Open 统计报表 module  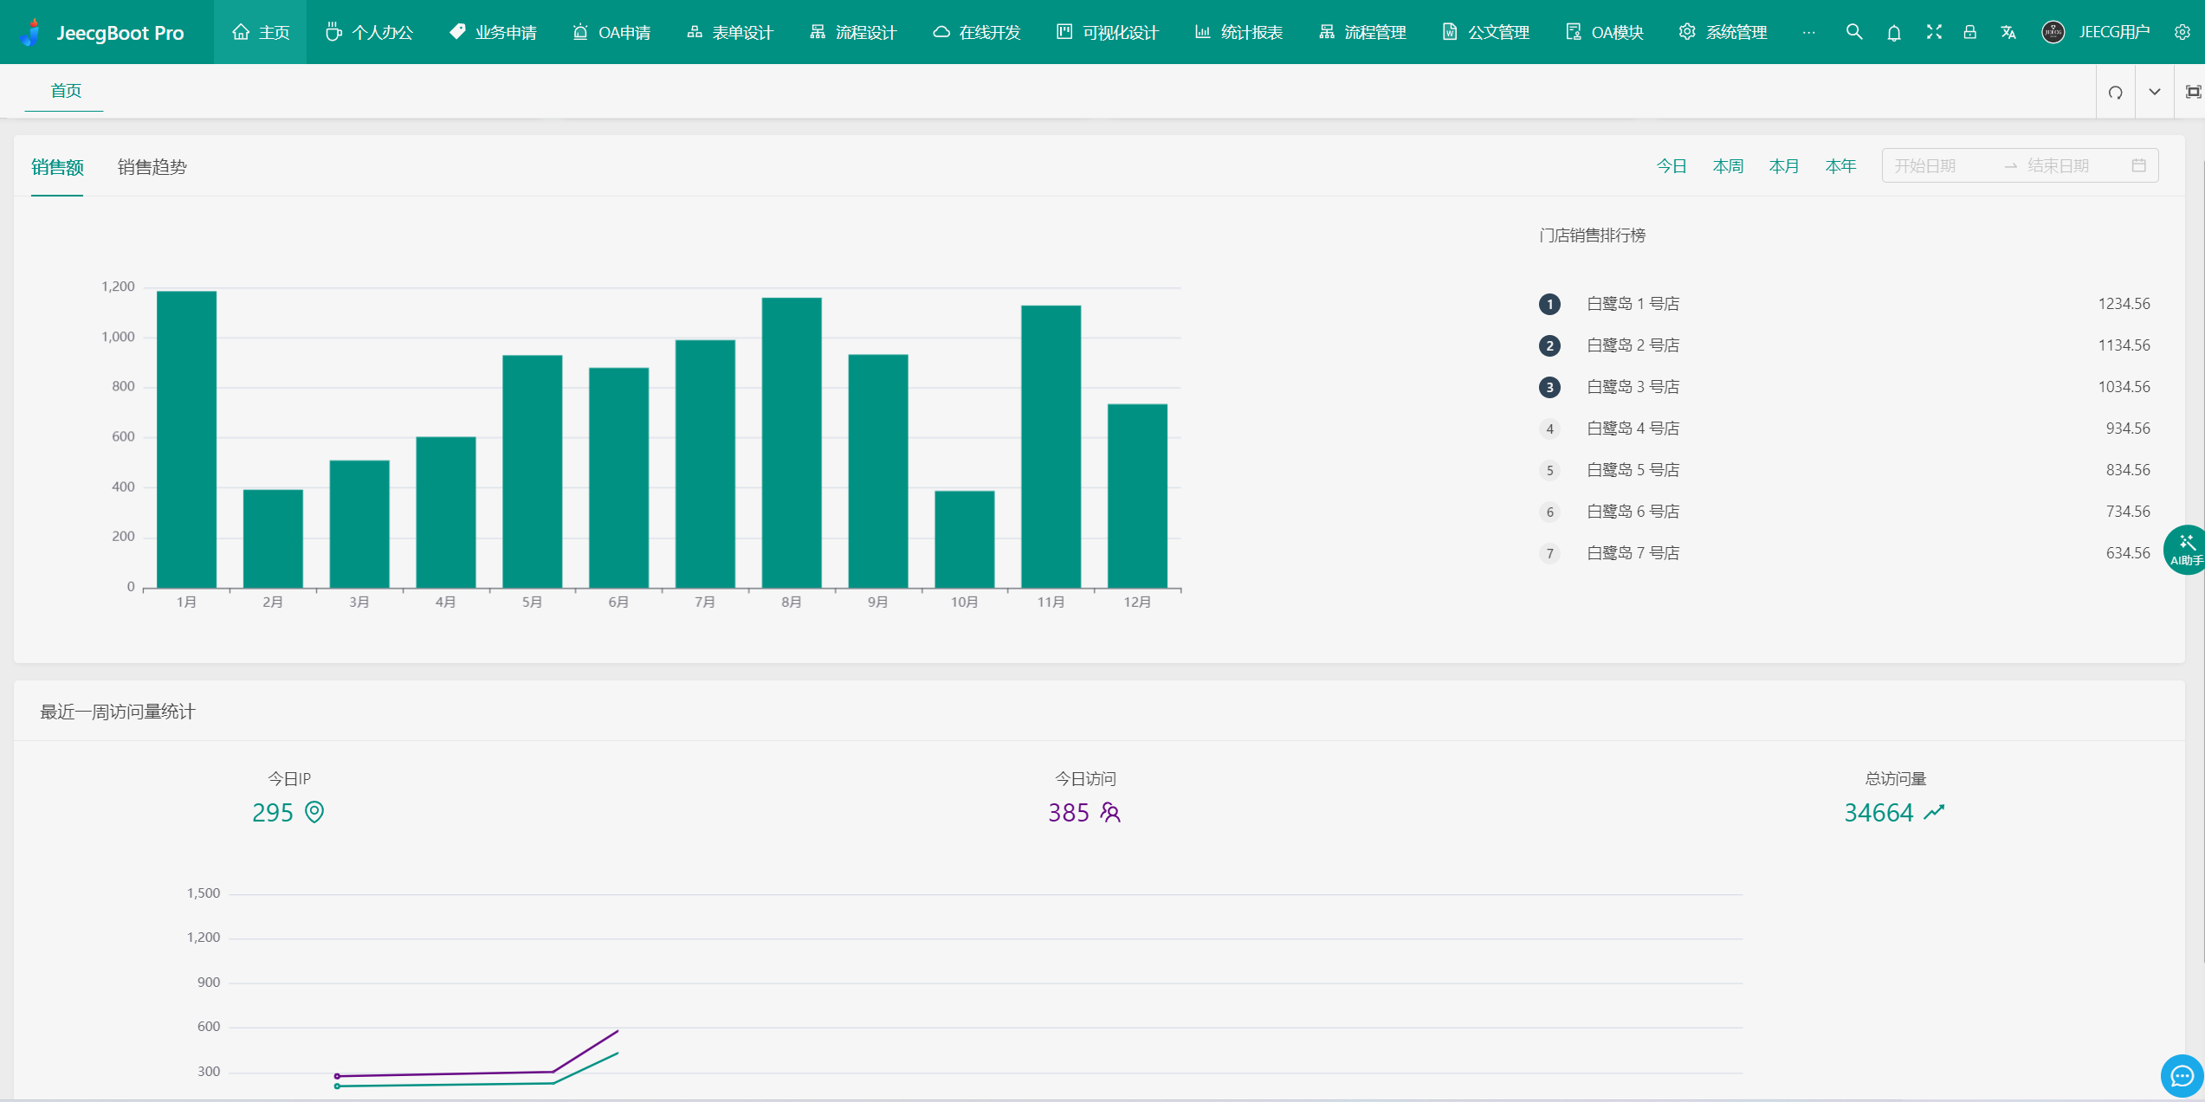1233,31
